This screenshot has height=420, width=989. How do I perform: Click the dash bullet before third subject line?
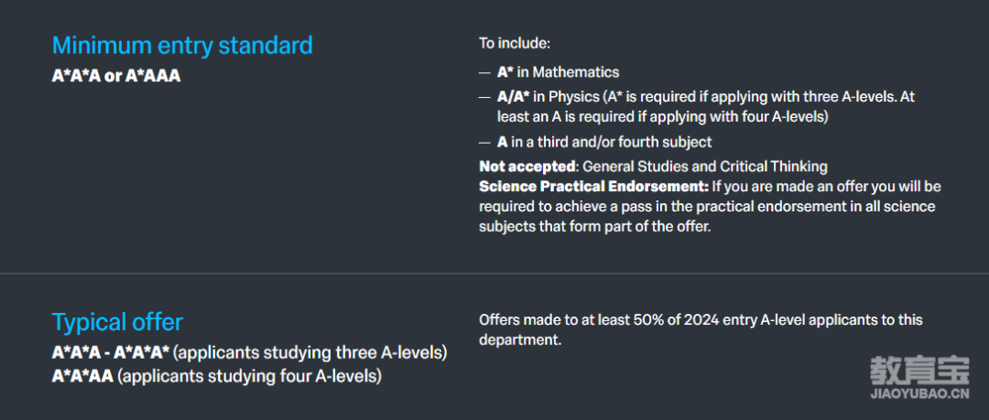pos(484,143)
